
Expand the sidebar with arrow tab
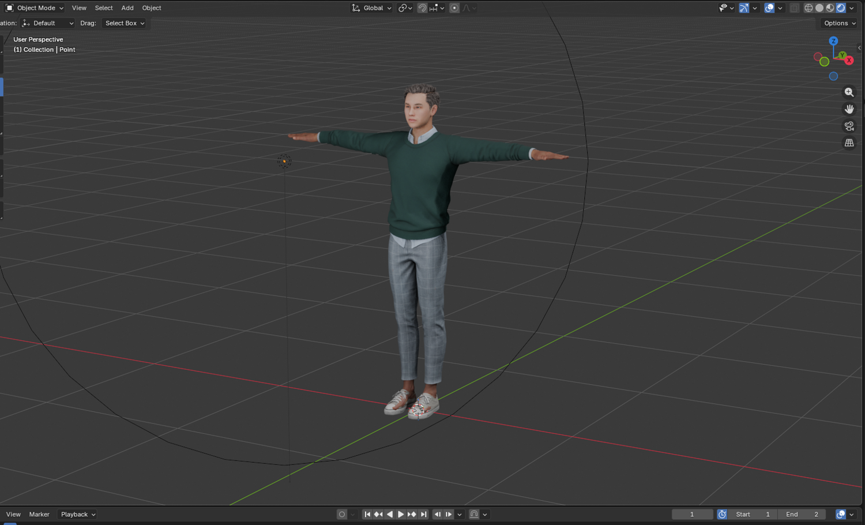[x=860, y=48]
